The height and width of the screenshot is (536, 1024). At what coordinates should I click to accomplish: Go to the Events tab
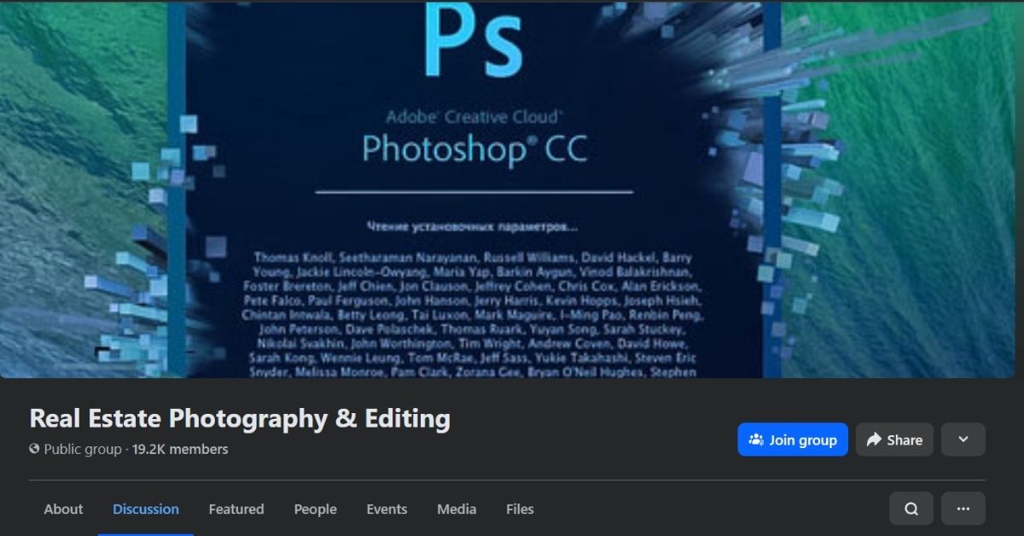coord(387,510)
